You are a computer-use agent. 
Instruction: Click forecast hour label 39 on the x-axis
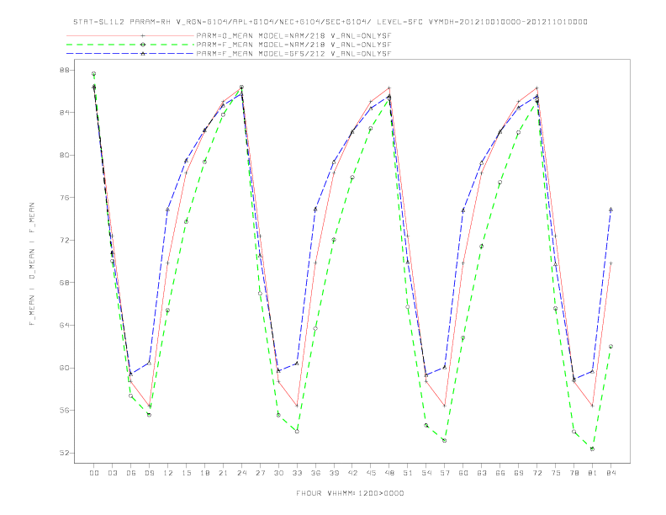(x=335, y=473)
